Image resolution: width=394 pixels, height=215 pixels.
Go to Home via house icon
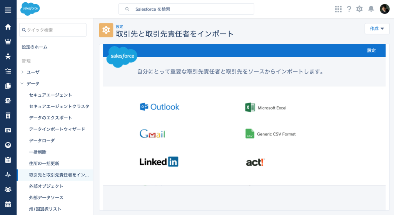8,27
